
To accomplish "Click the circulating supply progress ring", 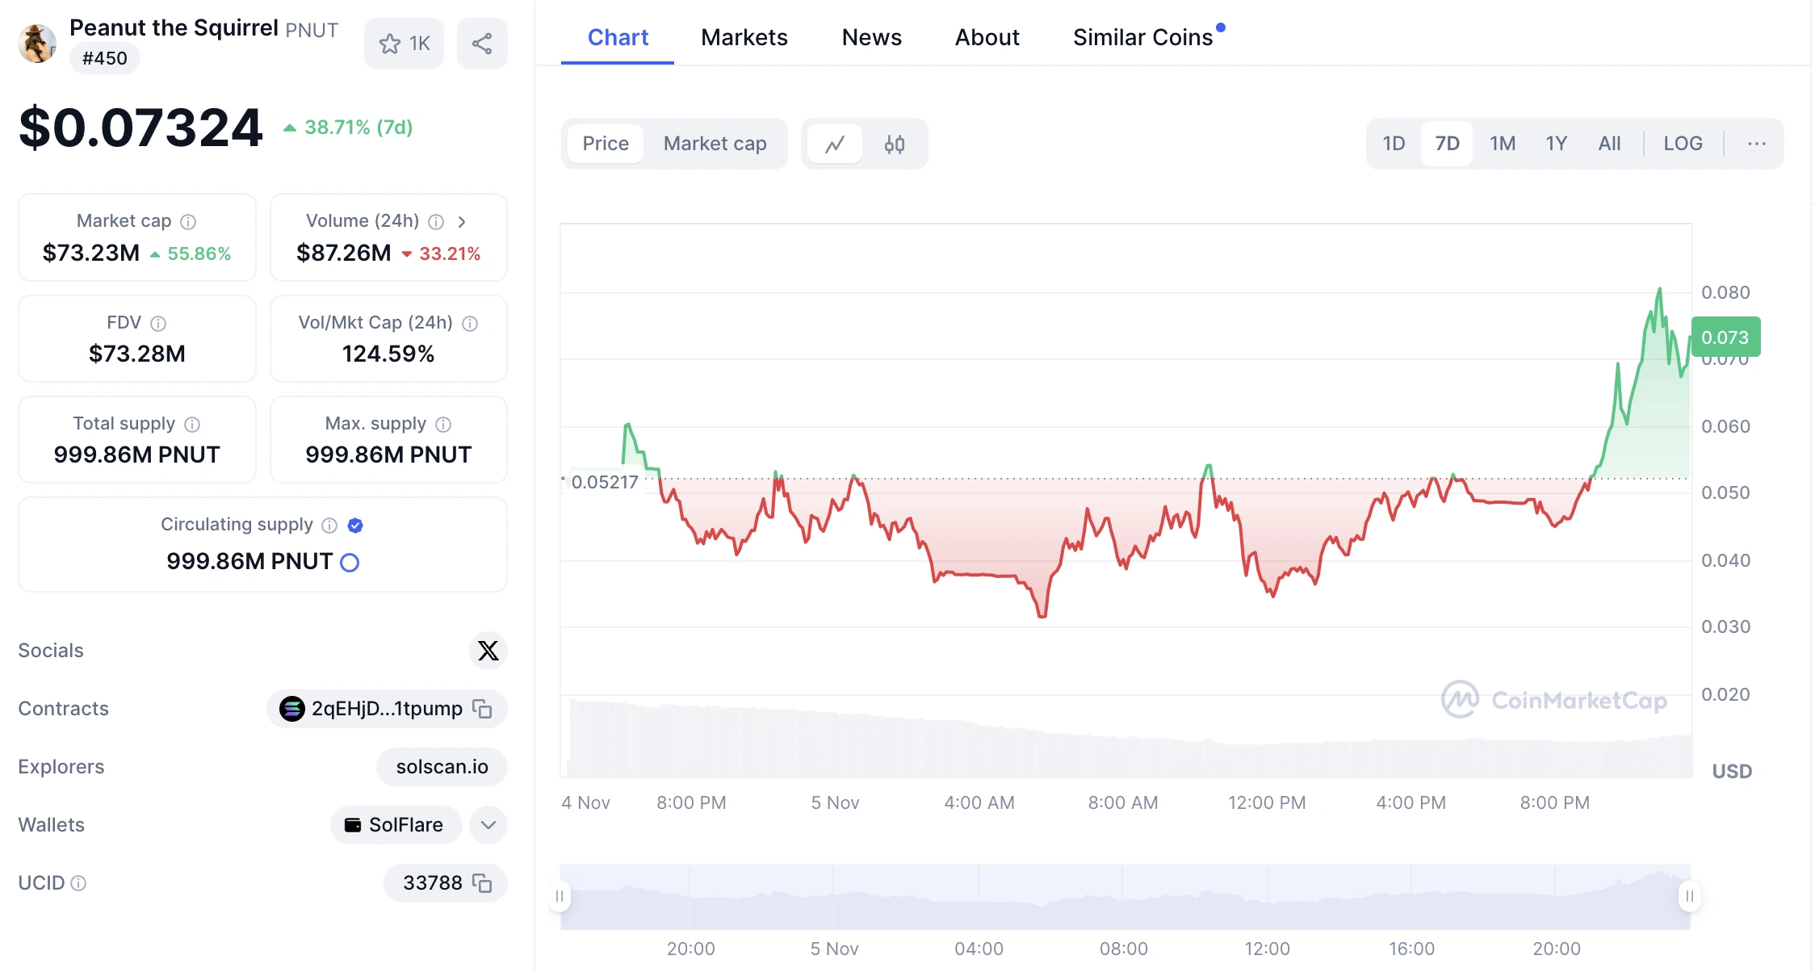I will (350, 562).
